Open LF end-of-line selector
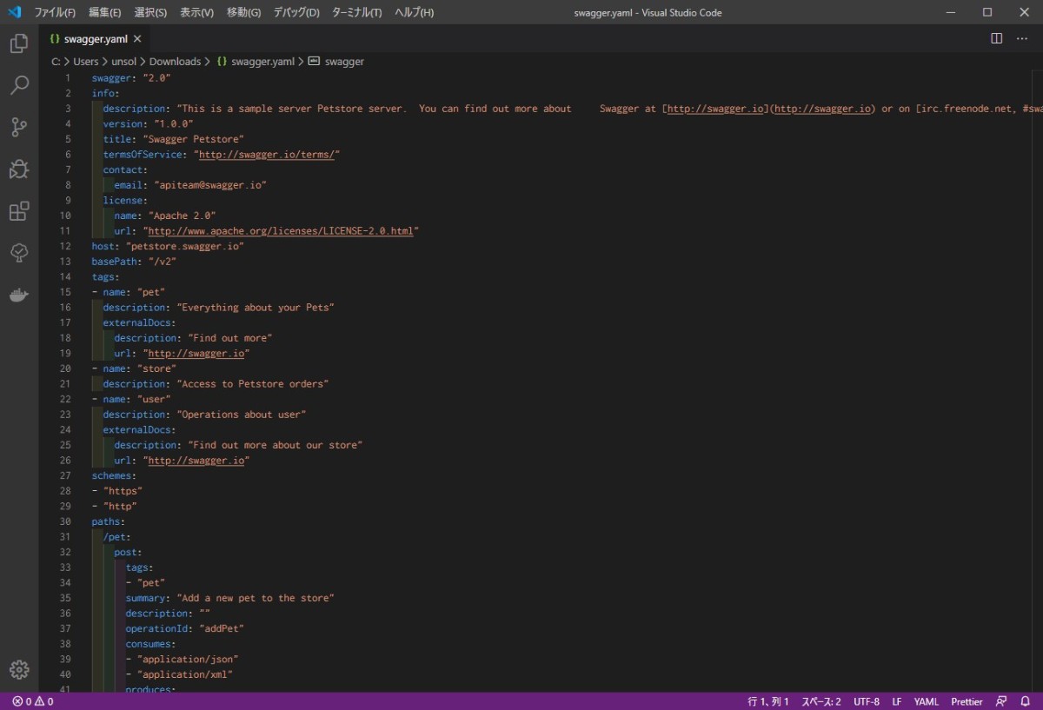1043x710 pixels. [x=896, y=701]
